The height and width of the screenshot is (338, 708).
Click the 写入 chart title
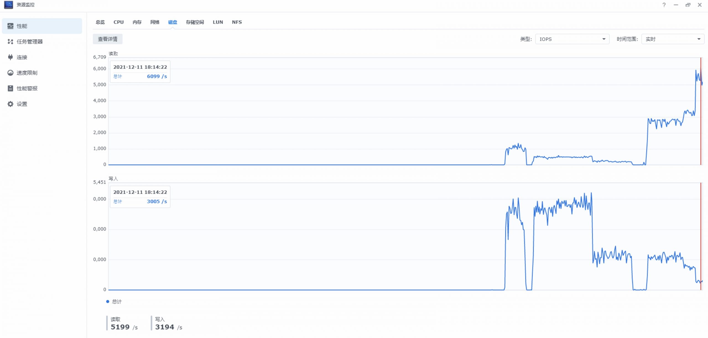click(x=113, y=179)
